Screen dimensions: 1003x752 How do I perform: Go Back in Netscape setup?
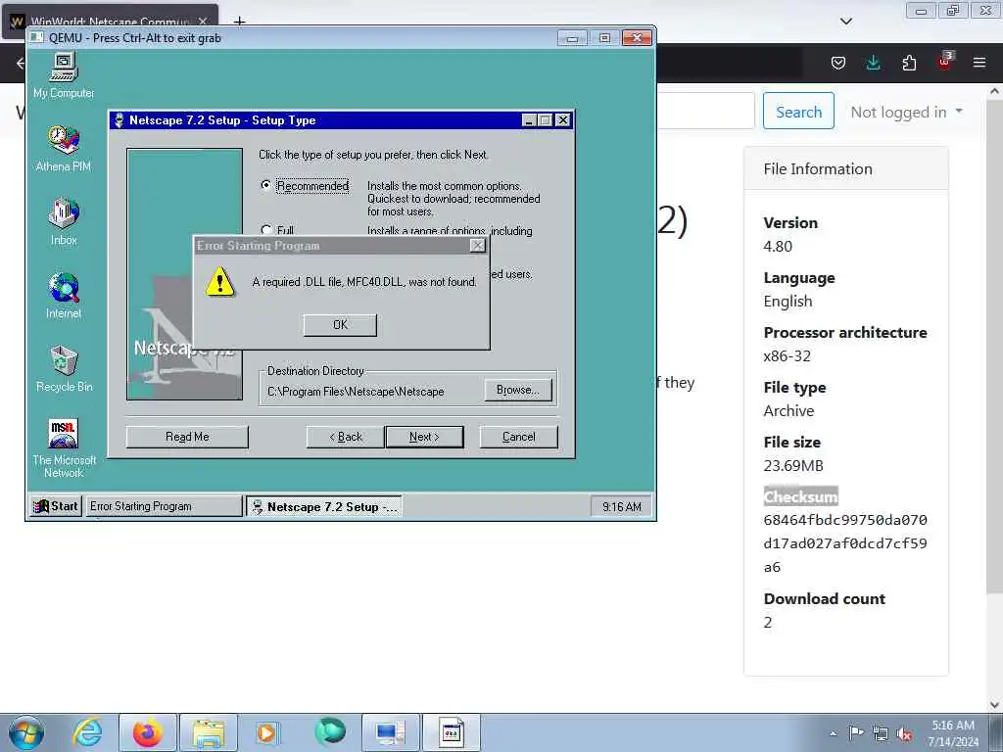pyautogui.click(x=346, y=437)
